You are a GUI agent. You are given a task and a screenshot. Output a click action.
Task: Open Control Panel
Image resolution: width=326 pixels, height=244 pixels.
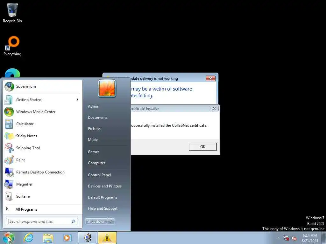(99, 175)
